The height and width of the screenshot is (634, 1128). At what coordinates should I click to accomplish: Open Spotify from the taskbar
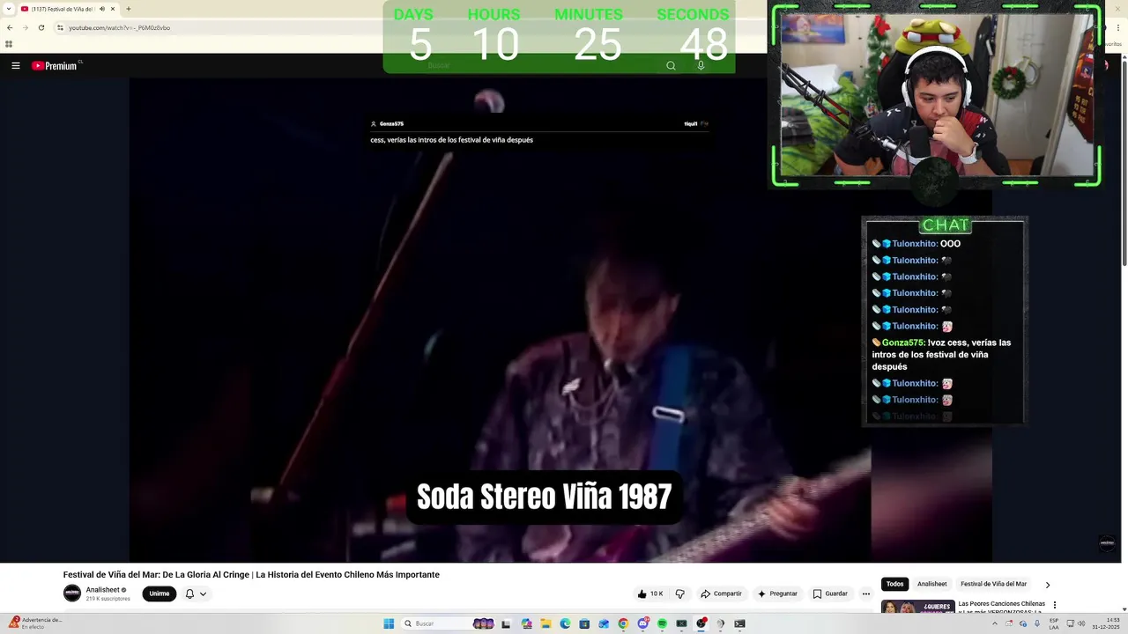(662, 623)
